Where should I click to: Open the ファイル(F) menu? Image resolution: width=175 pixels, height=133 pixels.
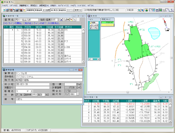(5, 6)
